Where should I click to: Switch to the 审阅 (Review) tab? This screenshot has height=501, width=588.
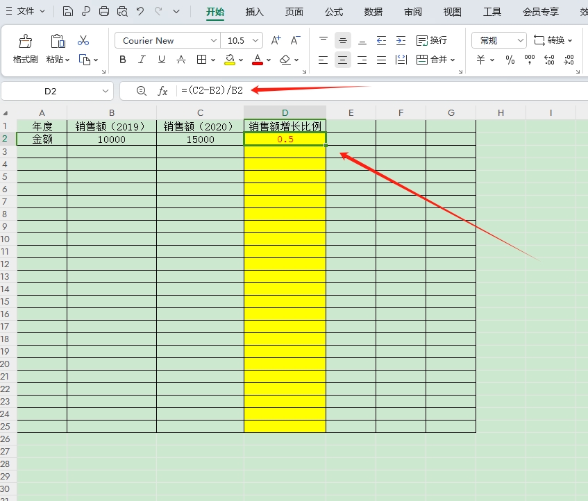[413, 12]
